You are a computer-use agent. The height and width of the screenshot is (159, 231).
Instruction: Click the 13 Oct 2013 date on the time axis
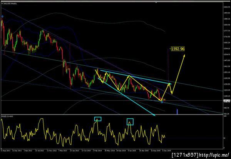point(86,151)
